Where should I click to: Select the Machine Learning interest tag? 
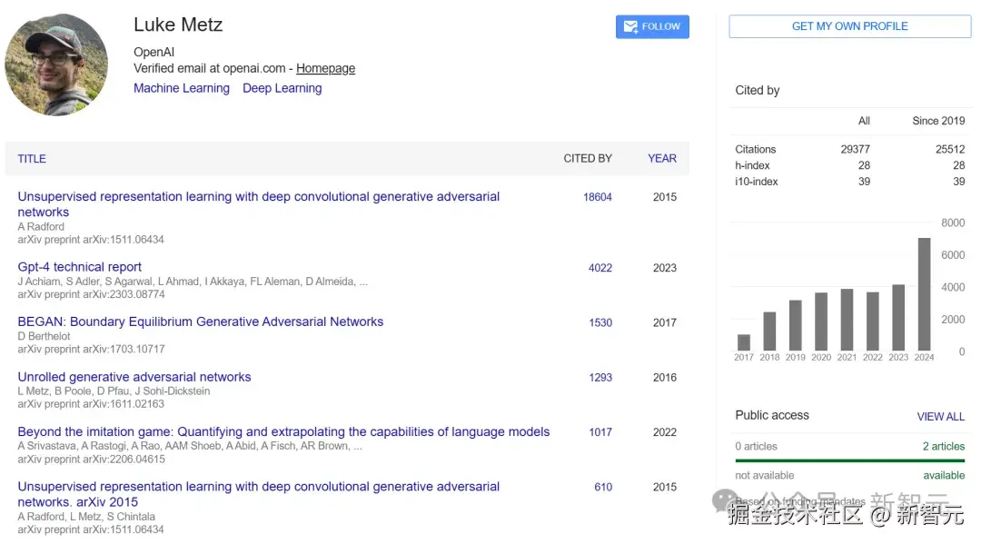coord(182,88)
